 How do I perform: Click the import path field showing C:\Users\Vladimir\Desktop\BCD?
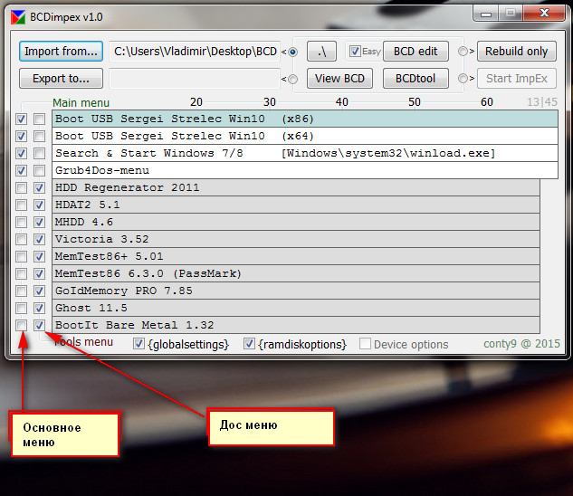[195, 52]
